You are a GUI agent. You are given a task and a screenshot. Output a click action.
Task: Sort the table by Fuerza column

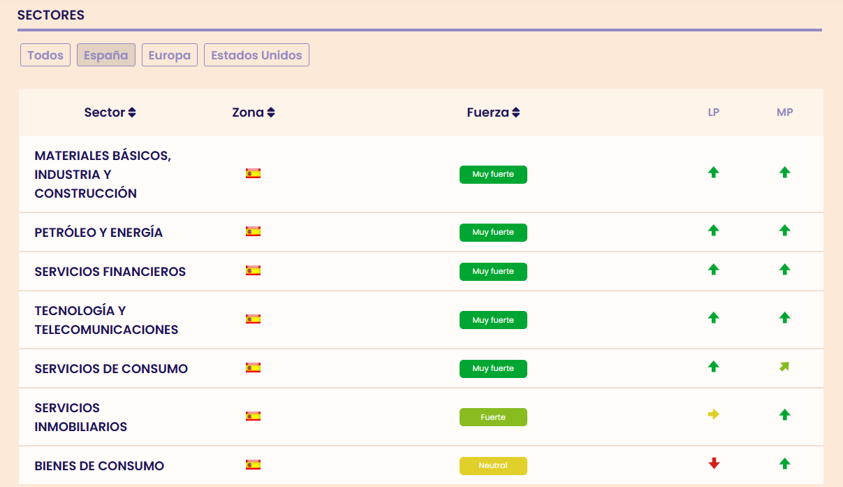493,112
